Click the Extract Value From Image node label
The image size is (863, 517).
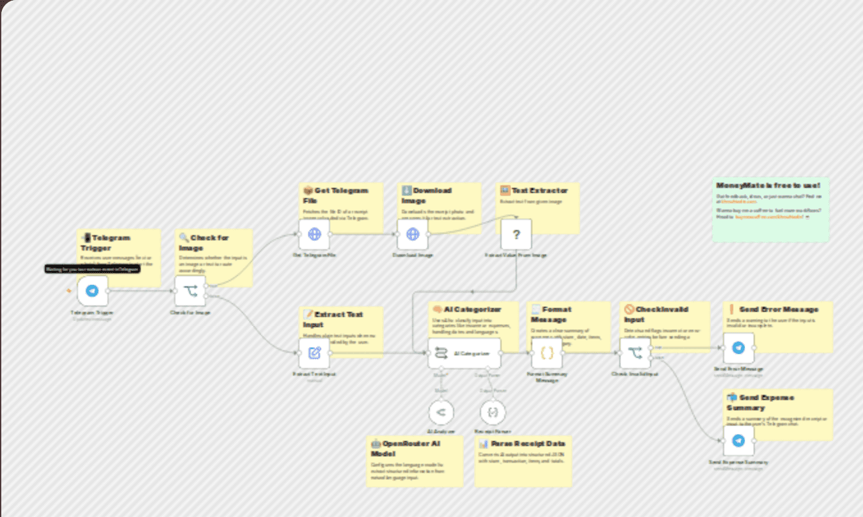tap(516, 255)
